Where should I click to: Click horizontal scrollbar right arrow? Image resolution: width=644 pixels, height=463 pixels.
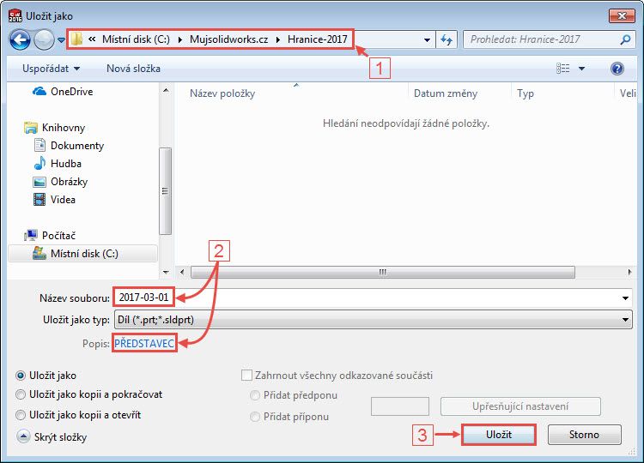629,272
